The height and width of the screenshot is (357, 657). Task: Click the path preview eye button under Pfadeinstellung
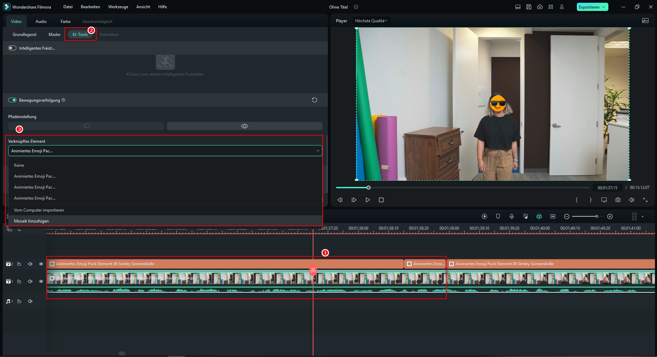tap(245, 126)
